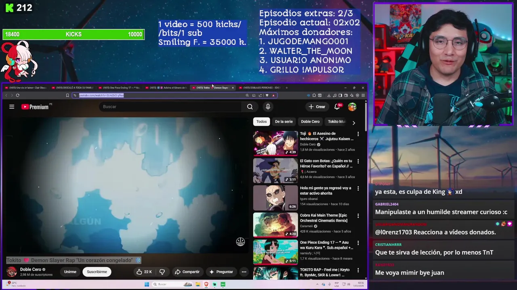Go back with the browser back arrow
517x290 pixels.
pyautogui.click(x=6, y=95)
